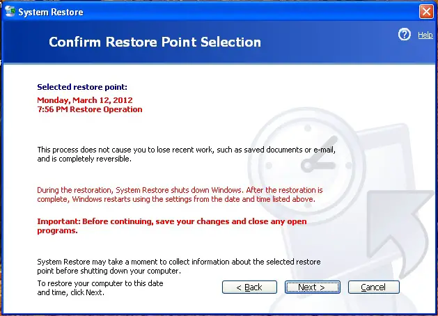Click the 'Monday, March 12, 2012' date text

85,100
